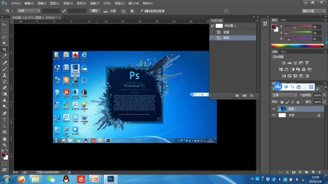Open the 图像(I) menu
Screen dimensions: 328x184
click(42, 3)
